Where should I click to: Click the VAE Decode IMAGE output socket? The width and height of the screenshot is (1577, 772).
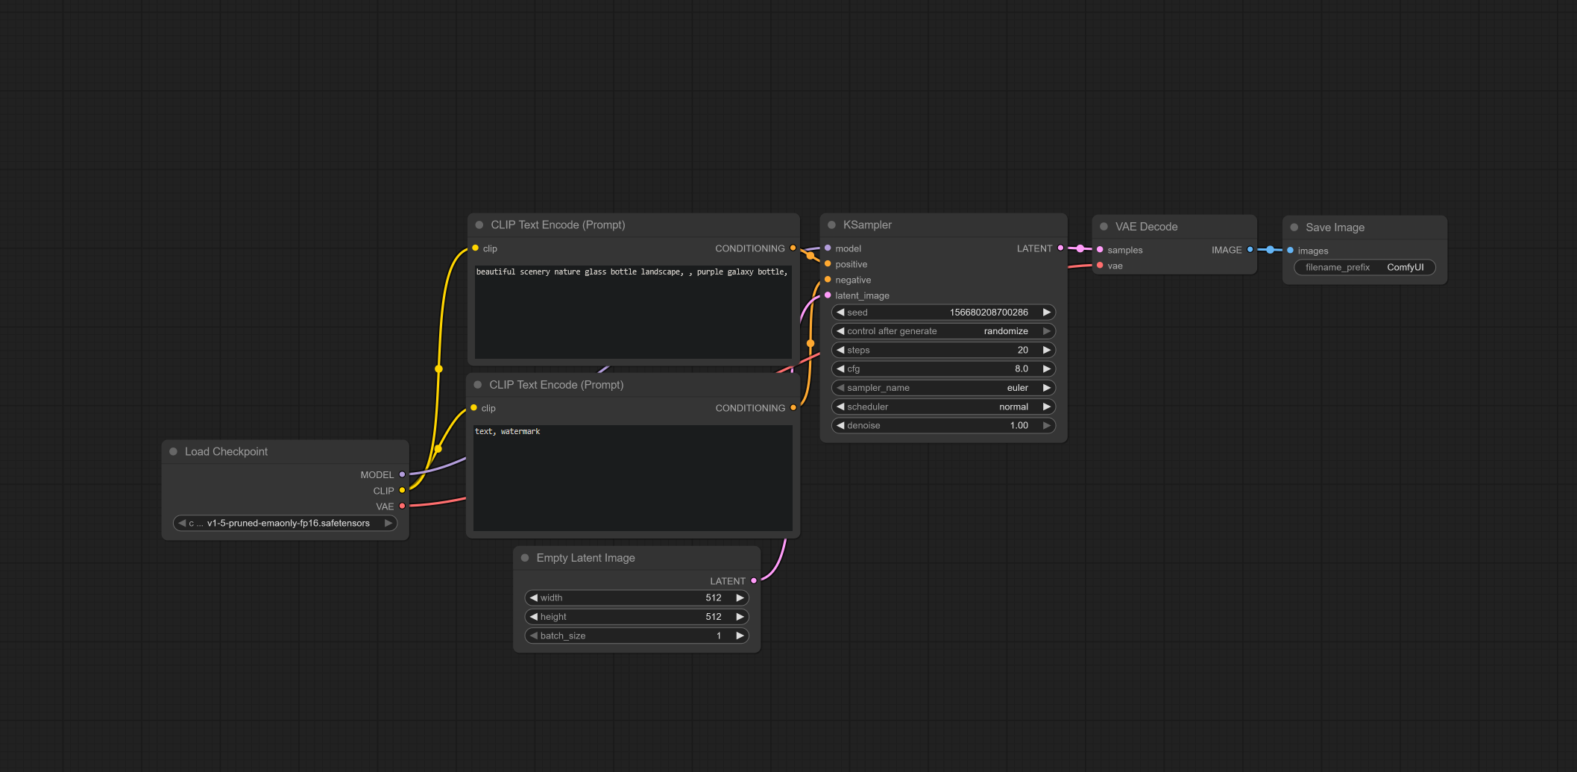[x=1250, y=249]
